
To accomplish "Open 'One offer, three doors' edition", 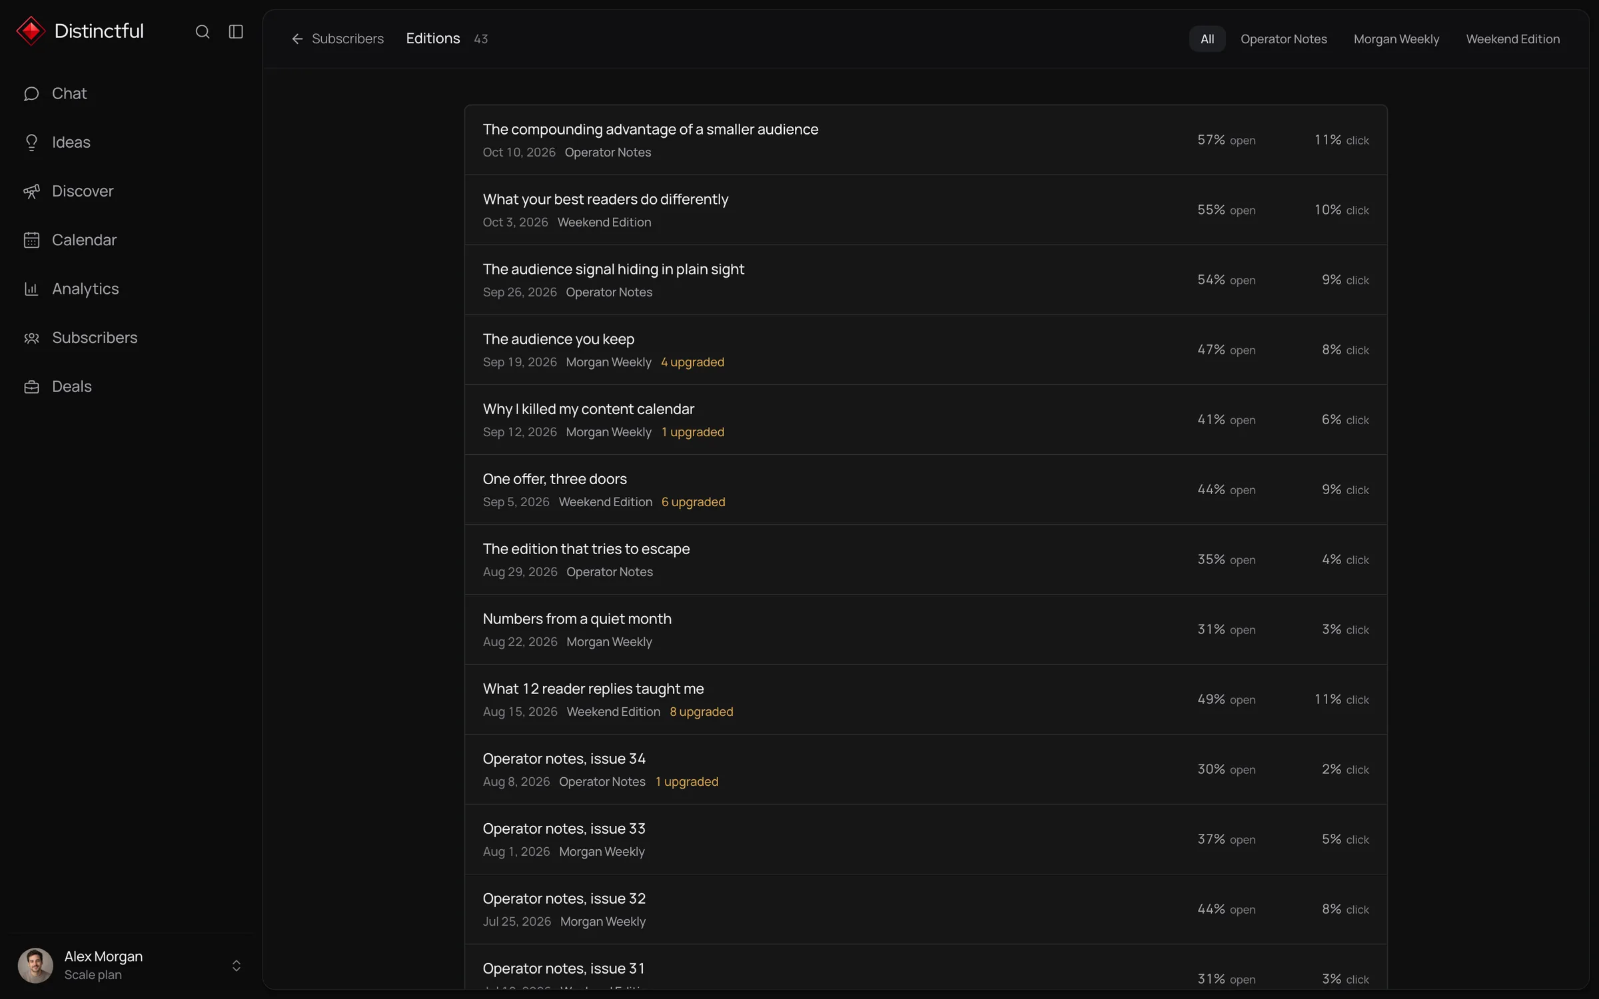I will [925, 490].
